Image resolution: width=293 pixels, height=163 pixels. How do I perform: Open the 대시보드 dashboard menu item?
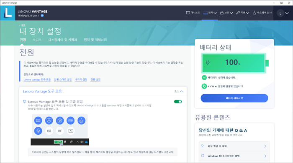(x=193, y=13)
